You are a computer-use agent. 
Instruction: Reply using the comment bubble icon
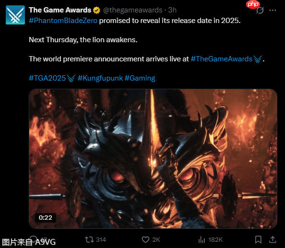point(34,239)
